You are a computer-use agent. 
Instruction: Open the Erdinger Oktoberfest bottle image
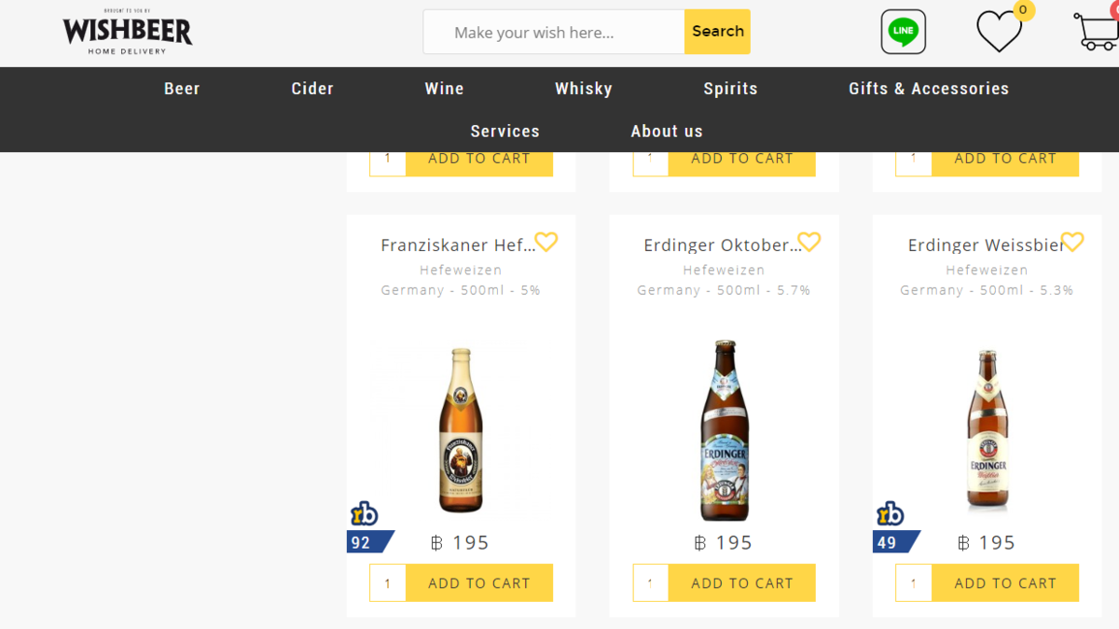pos(725,430)
